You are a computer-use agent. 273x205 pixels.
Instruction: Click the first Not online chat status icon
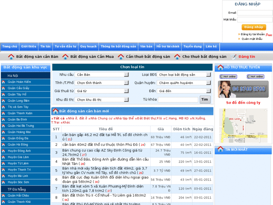[x=228, y=77]
